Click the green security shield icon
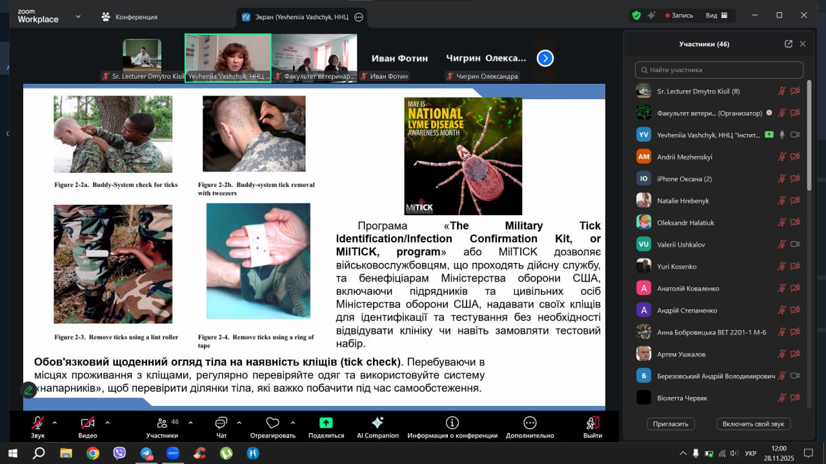This screenshot has width=826, height=464. point(636,15)
